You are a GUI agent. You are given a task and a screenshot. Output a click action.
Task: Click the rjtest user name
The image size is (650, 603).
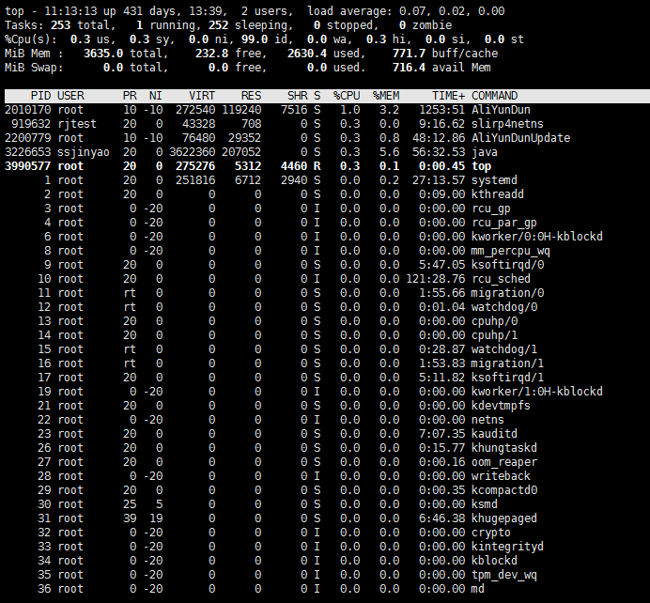[77, 124]
